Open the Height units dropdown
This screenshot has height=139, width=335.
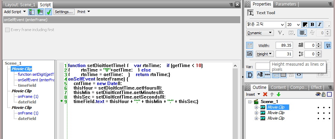(265, 54)
